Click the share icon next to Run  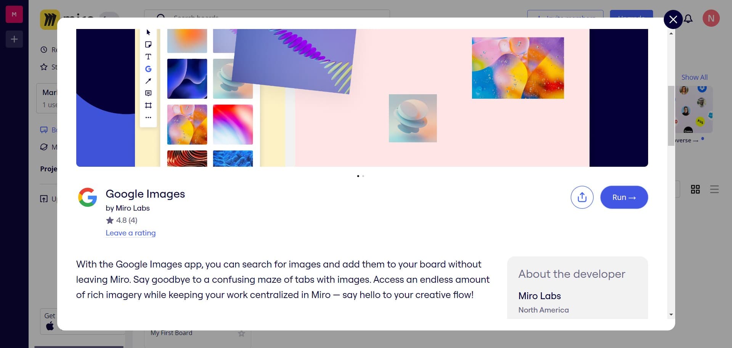[582, 197]
